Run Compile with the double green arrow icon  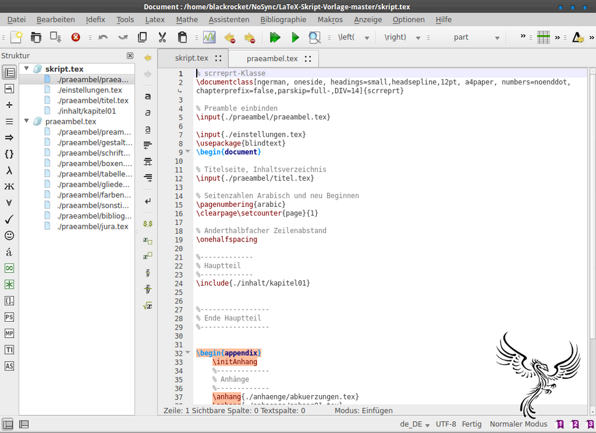pos(275,38)
